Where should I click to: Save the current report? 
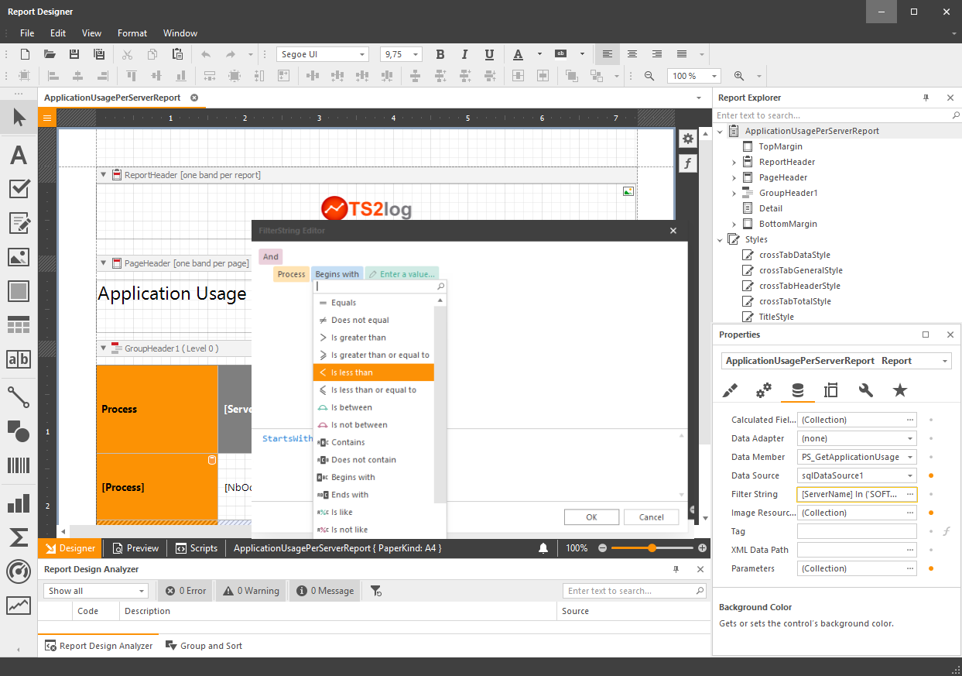[x=74, y=54]
